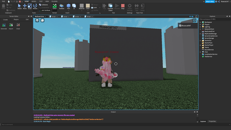Viewport: 231px width, 130px height.
Task: Open the Edit tab in Terrain Editor
Action: (27, 19)
